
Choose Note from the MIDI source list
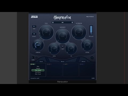pyautogui.click(x=38, y=66)
